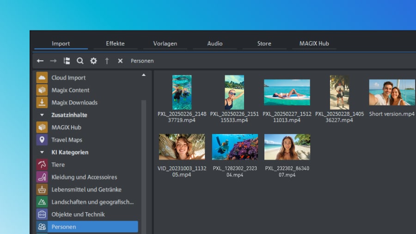Click the X icon in toolbar

tap(120, 61)
